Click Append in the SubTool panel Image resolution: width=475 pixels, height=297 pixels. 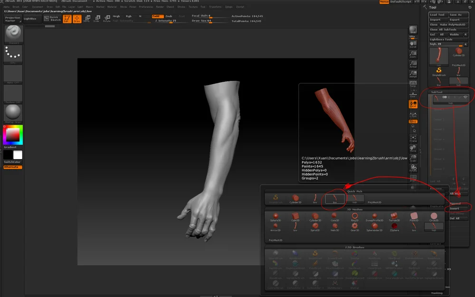tap(455, 203)
